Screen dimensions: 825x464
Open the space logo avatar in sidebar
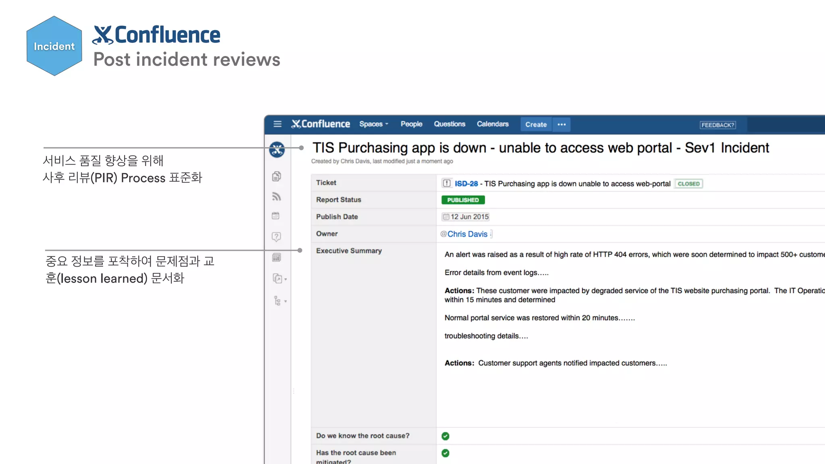(277, 150)
